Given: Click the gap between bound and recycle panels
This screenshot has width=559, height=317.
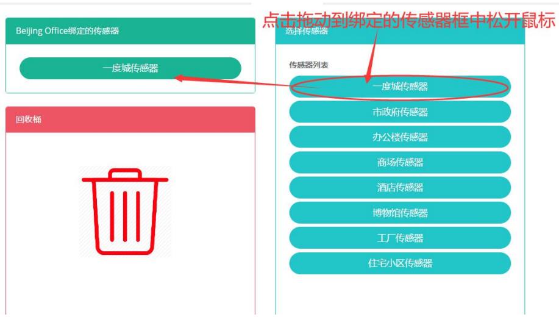Looking at the screenshot, I should point(130,100).
